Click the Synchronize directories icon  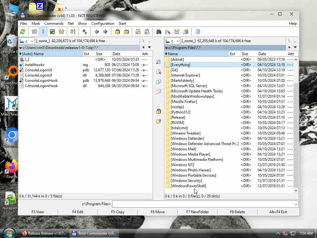pyautogui.click(x=177, y=32)
